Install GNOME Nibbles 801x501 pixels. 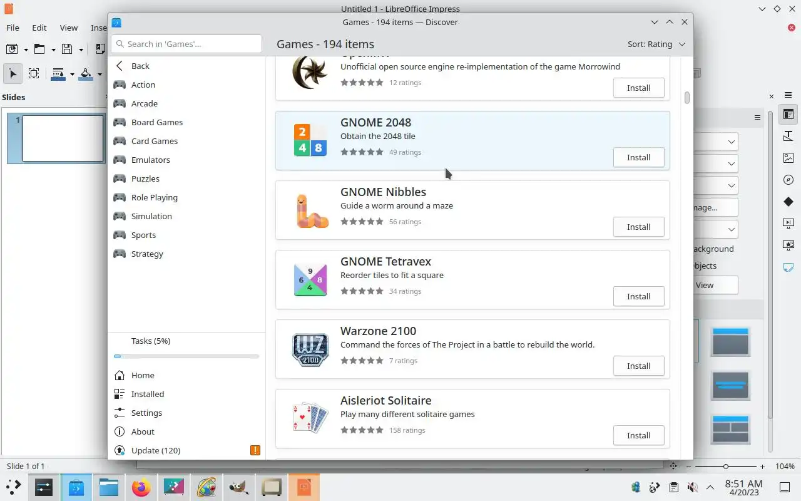pos(638,227)
